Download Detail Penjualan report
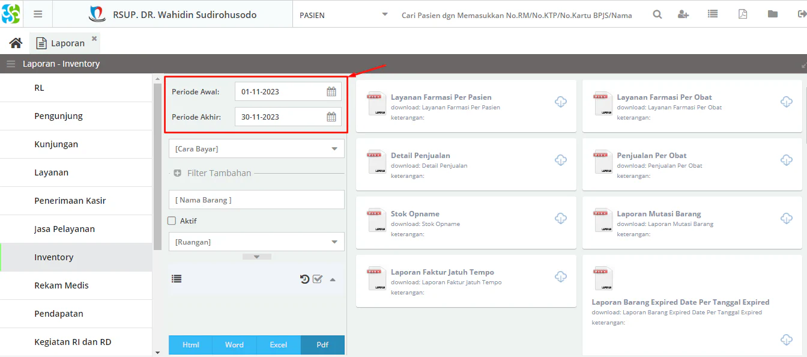 pos(561,160)
